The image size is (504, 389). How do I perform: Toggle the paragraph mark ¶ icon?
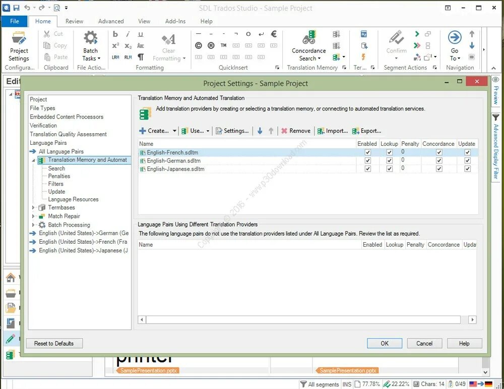click(141, 57)
